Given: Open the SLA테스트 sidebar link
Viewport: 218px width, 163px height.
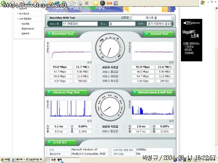Looking at the screenshot, I should [x=24, y=13].
